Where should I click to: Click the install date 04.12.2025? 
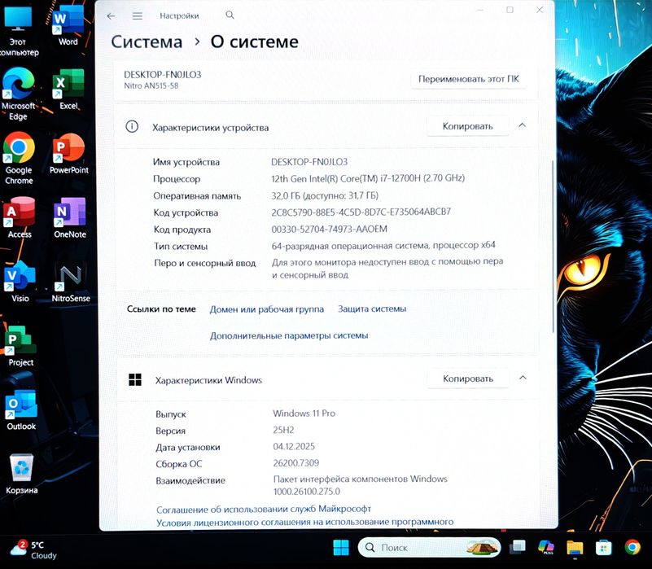coord(294,446)
